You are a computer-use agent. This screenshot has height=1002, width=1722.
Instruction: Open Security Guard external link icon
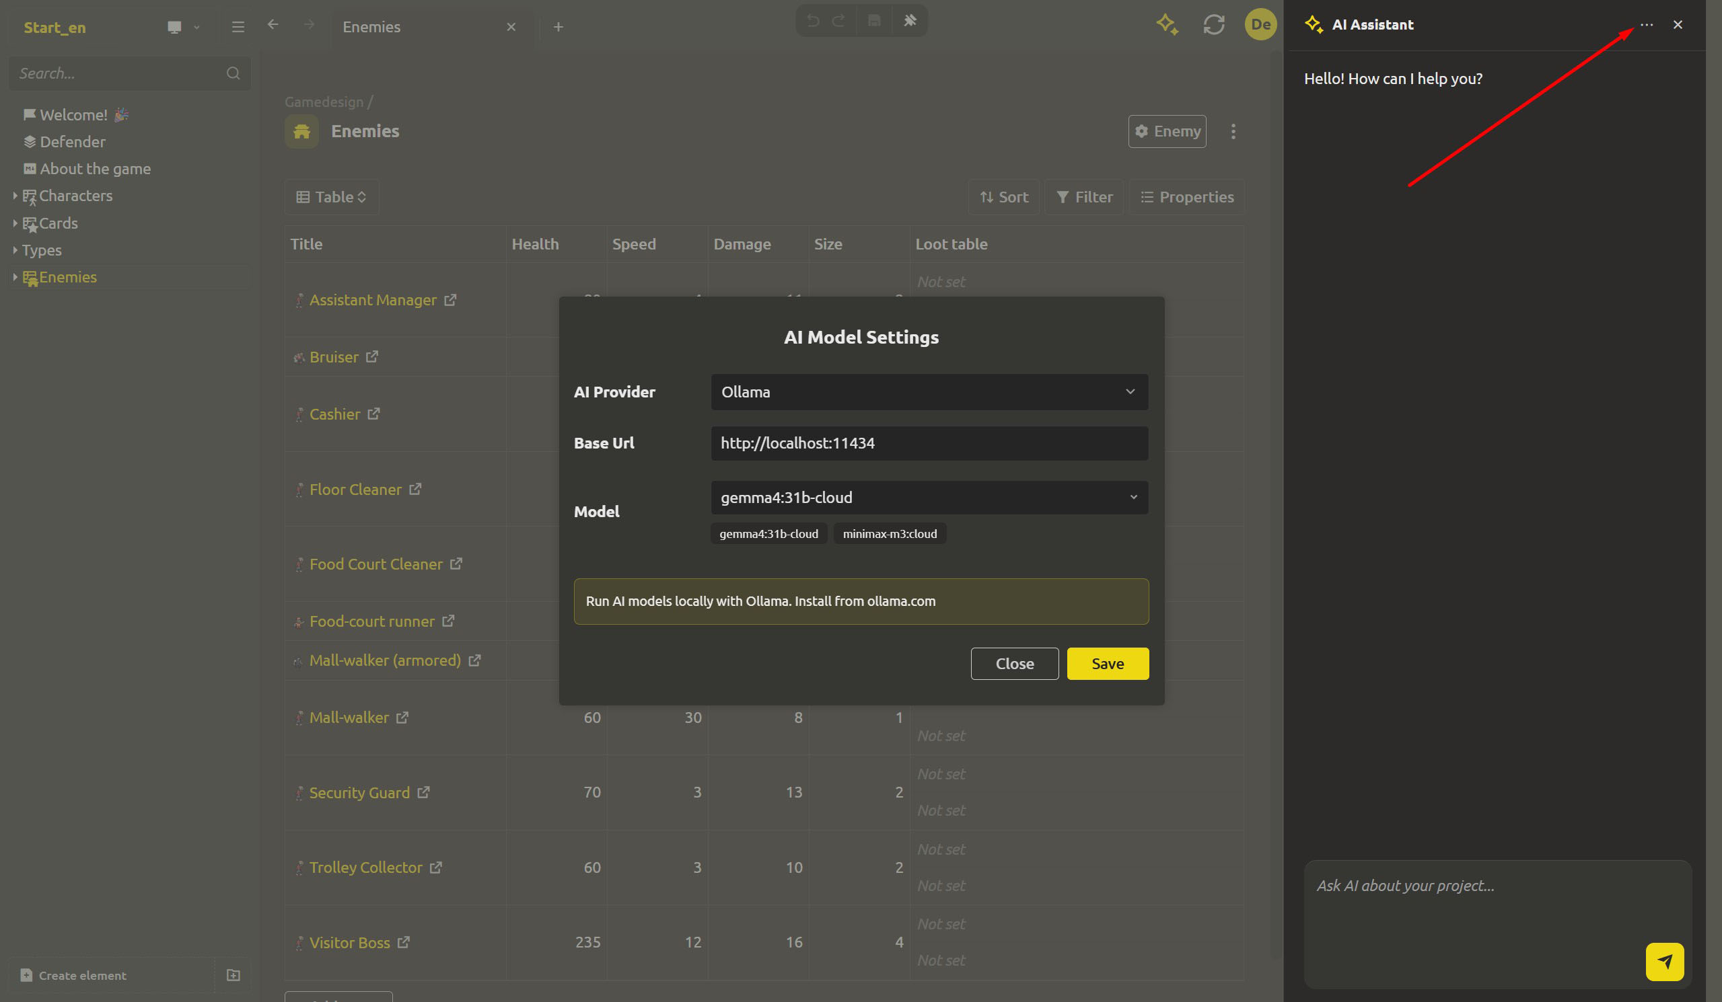click(x=423, y=792)
